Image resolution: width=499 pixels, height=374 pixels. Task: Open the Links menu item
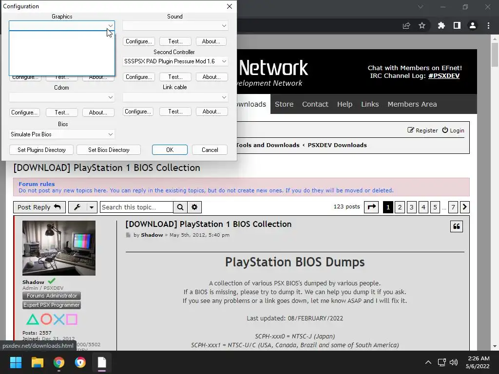(370, 104)
